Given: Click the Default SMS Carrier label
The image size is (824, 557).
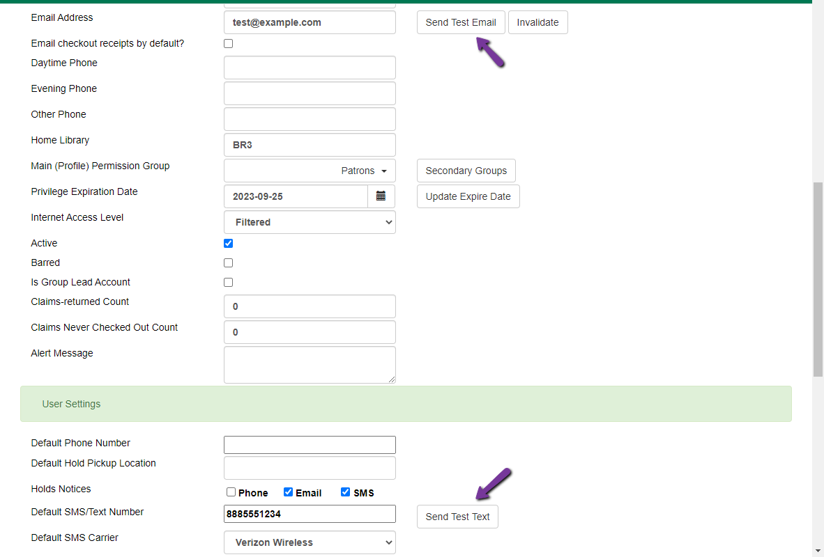Looking at the screenshot, I should [75, 538].
